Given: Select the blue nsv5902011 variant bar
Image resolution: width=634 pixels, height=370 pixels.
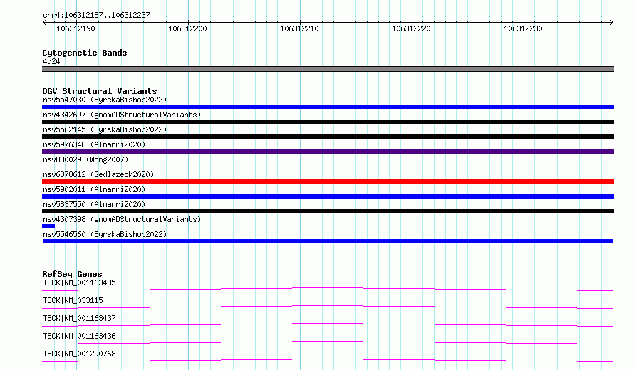Looking at the screenshot, I should (x=328, y=196).
